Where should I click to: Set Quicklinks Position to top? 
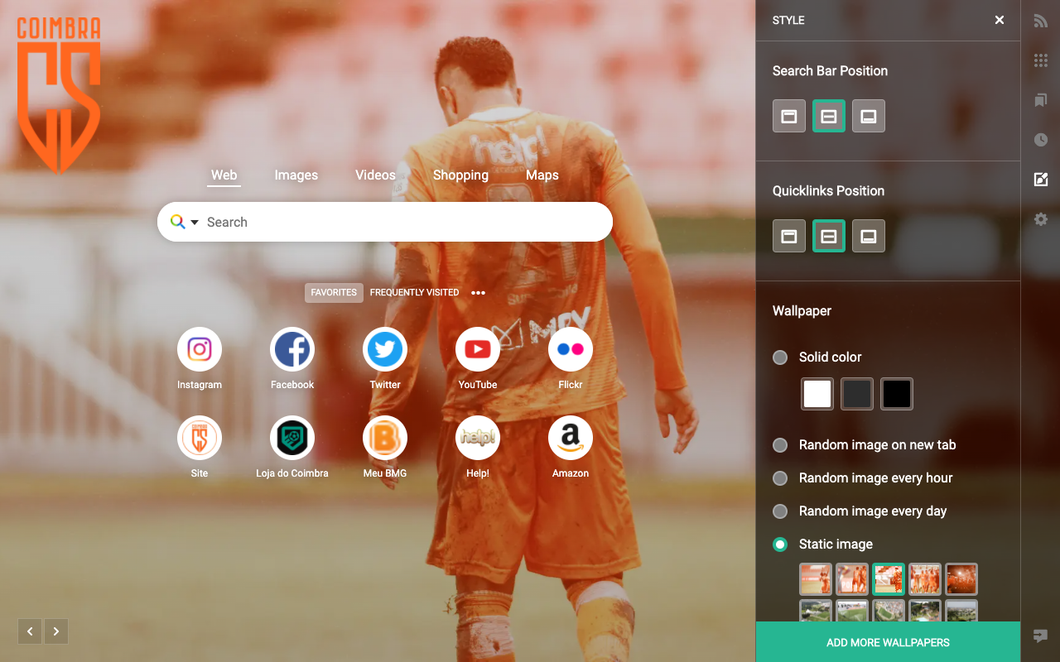tap(789, 236)
